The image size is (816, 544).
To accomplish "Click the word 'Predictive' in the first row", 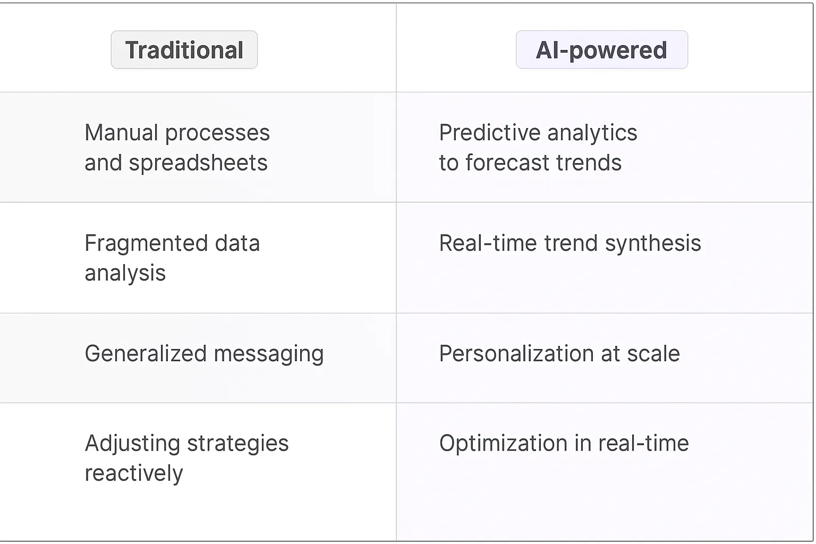I will click(489, 133).
